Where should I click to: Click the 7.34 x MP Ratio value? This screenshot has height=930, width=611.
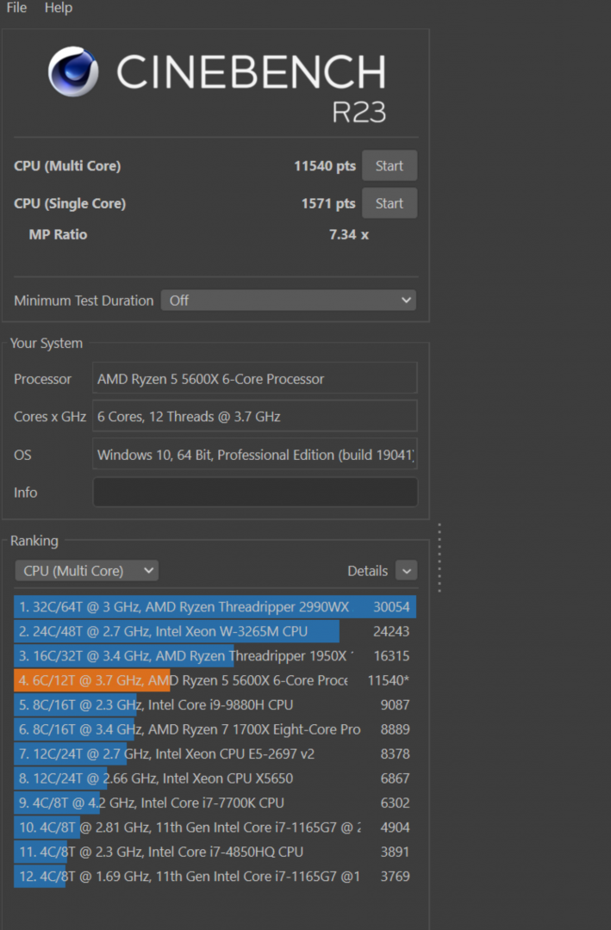tap(349, 234)
